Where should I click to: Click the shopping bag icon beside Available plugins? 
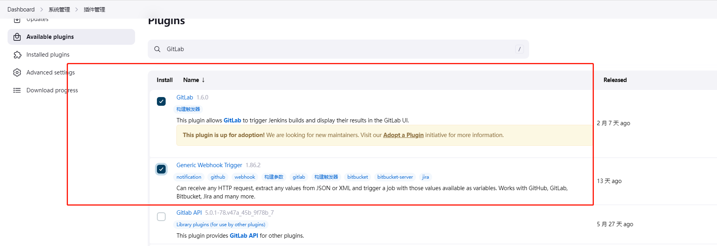(17, 37)
